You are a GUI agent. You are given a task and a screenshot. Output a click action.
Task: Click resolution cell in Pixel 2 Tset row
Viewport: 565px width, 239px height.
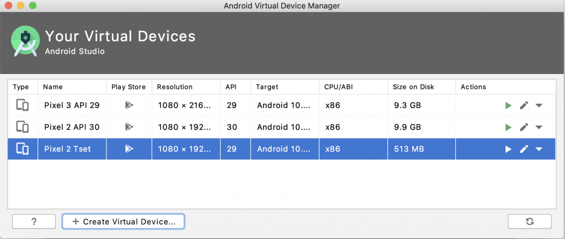pyautogui.click(x=186, y=149)
